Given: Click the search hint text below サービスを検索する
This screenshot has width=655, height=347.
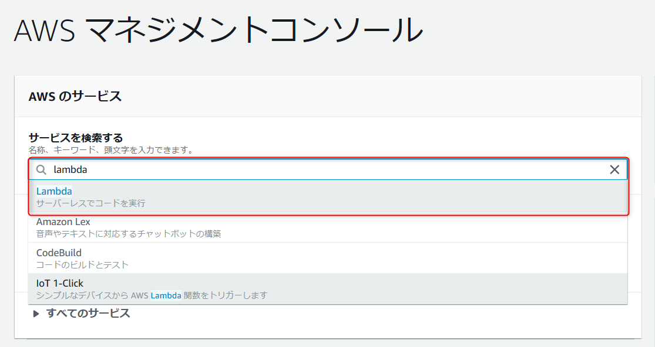Looking at the screenshot, I should 111,150.
